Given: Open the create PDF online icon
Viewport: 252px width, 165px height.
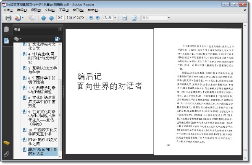Looking at the screenshot, I should tap(18, 18).
